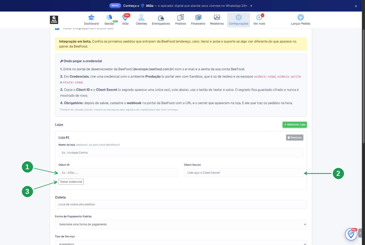Open the floating IAGo chat widget
The width and height of the screenshot is (365, 245).
pyautogui.click(x=351, y=234)
